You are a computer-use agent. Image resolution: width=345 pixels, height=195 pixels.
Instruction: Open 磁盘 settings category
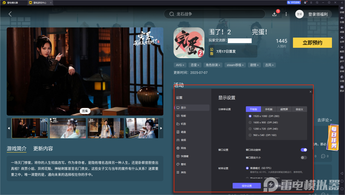coord(192,132)
